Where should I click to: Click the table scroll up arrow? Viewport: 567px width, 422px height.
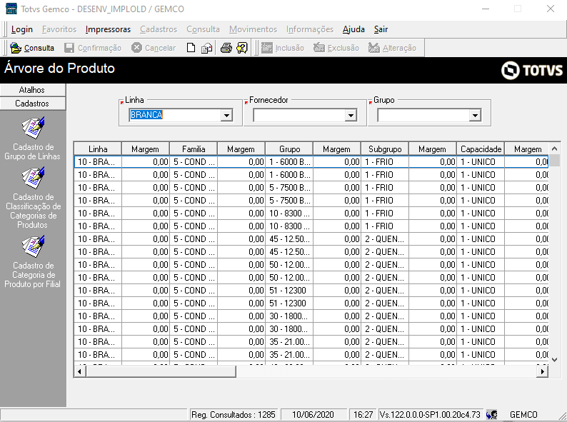point(554,149)
